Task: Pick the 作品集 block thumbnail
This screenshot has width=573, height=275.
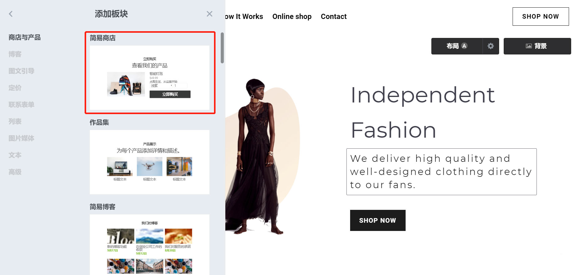Action: (x=149, y=162)
